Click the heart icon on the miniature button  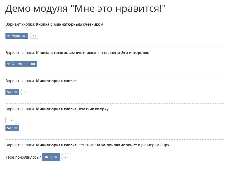tap(16, 92)
